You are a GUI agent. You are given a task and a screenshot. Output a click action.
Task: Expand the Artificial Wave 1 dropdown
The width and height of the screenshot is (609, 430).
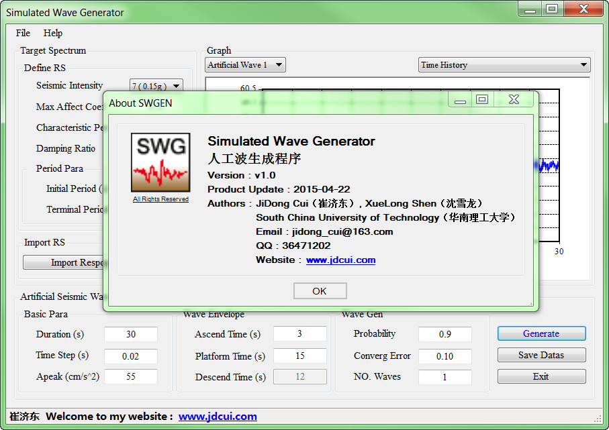pos(245,65)
